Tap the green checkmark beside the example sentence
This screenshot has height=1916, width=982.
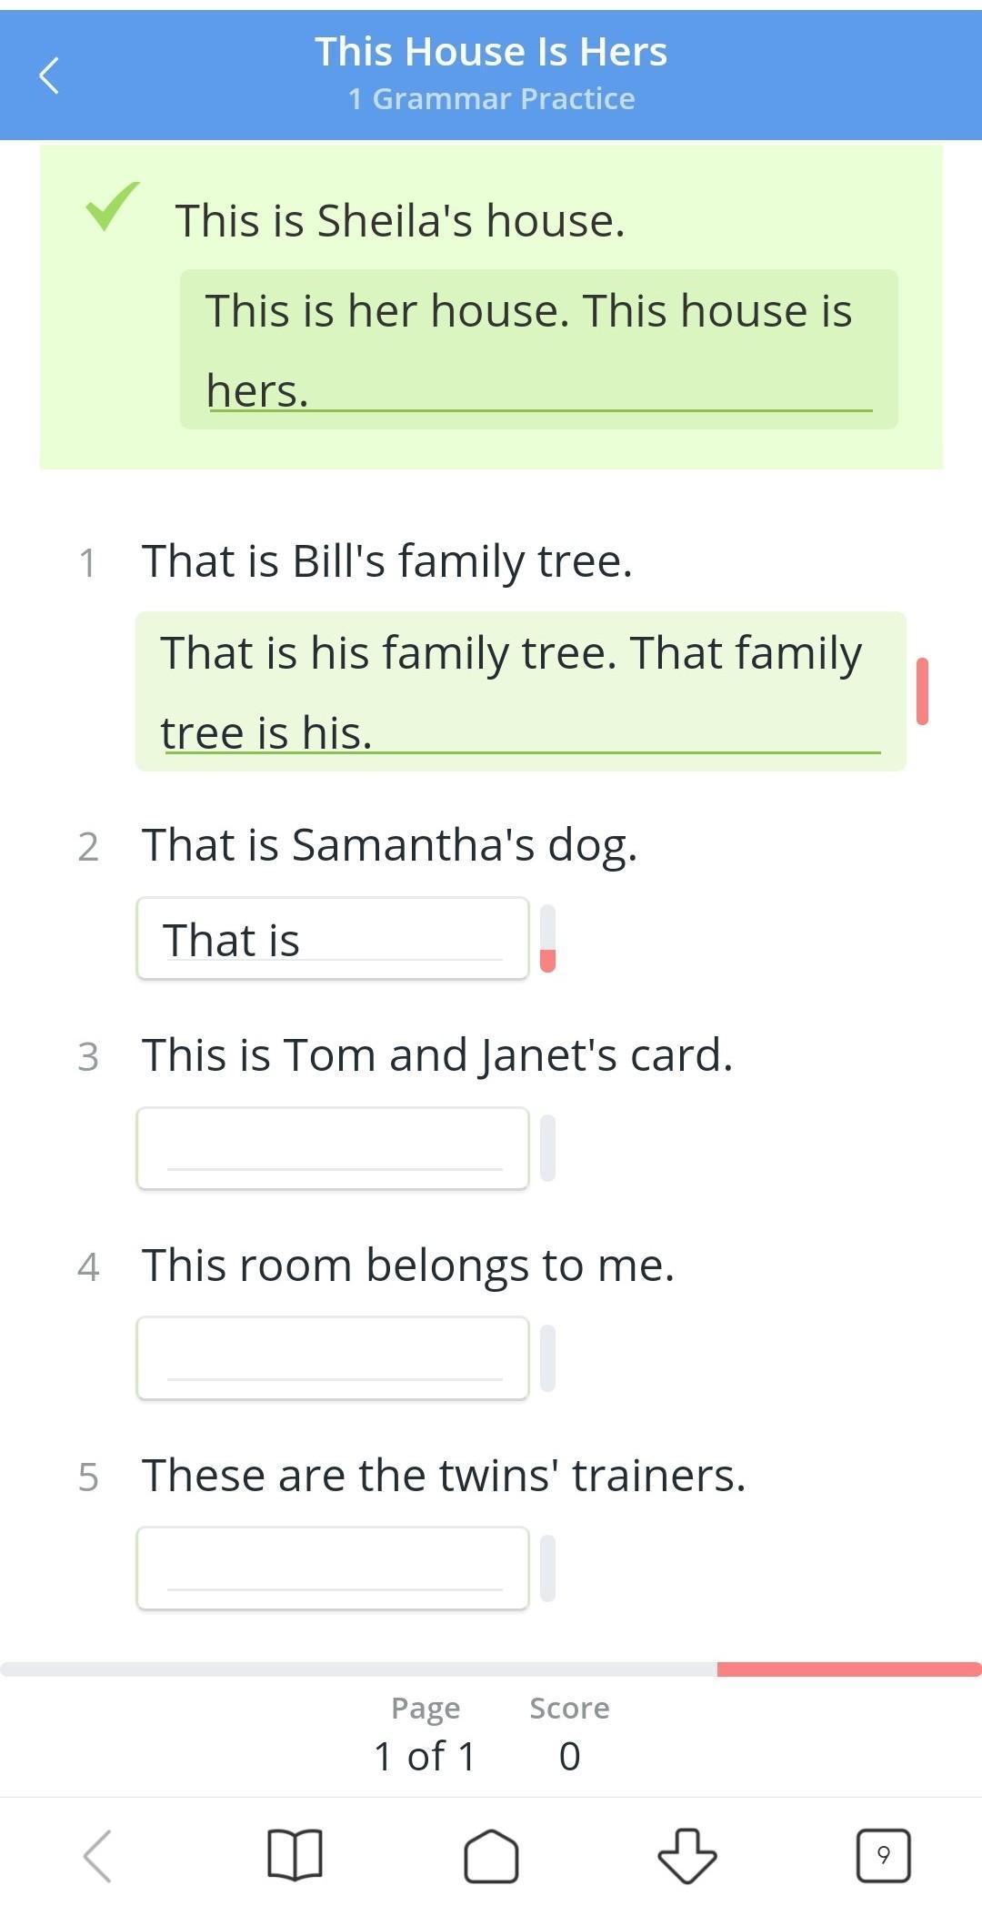(112, 206)
